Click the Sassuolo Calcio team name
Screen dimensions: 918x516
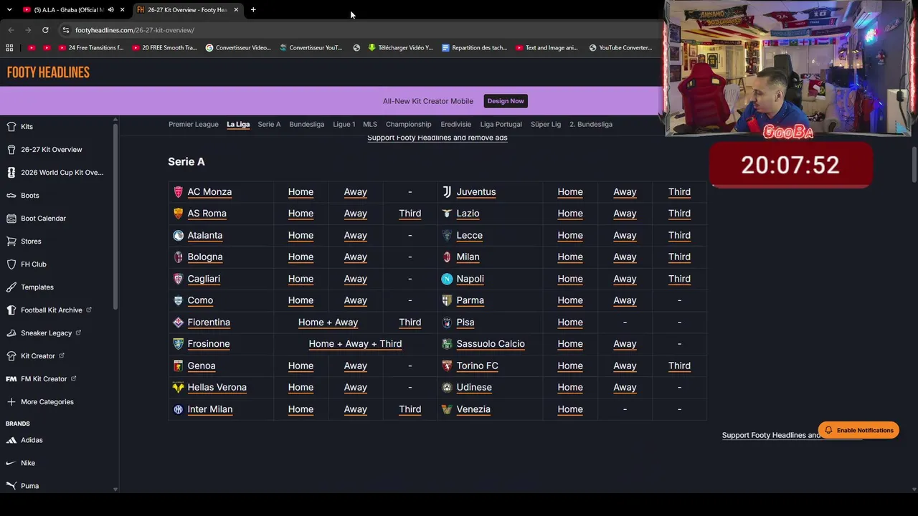coord(491,344)
